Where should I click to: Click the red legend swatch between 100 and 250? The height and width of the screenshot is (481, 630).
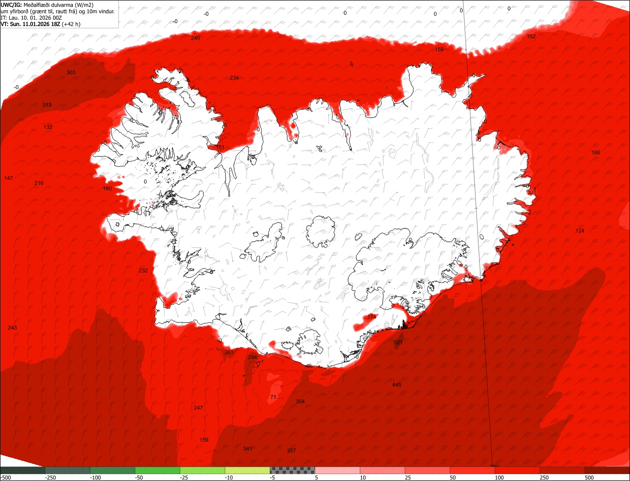click(517, 470)
